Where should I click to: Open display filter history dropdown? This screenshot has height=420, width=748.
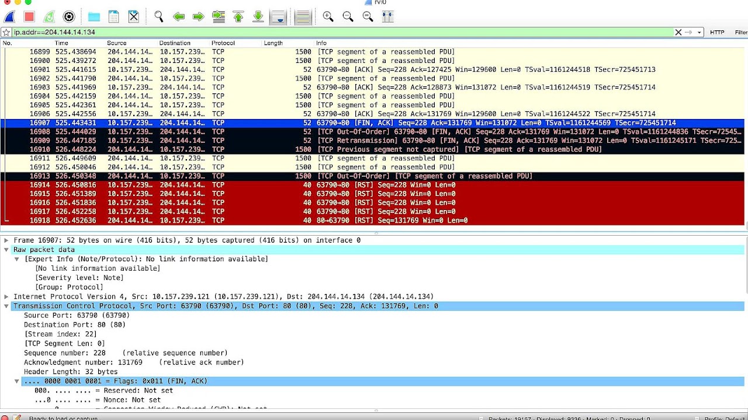point(699,32)
